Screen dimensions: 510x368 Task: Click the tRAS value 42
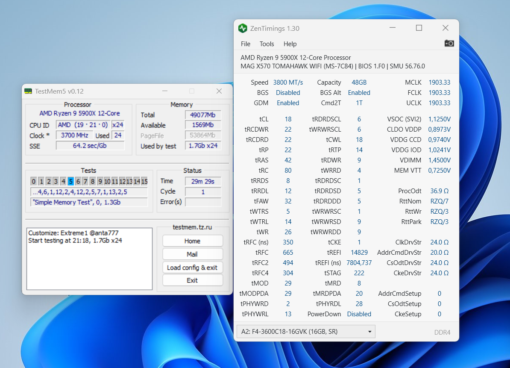288,160
